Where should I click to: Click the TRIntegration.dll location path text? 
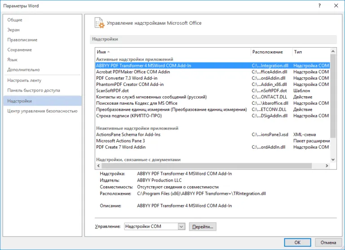coord(201,194)
